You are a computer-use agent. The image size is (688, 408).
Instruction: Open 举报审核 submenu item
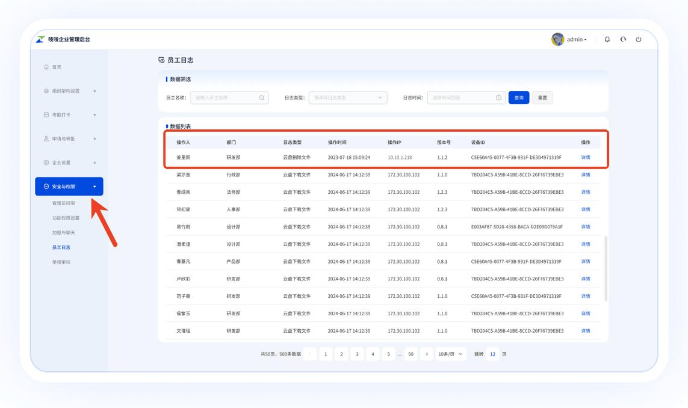pyautogui.click(x=61, y=262)
